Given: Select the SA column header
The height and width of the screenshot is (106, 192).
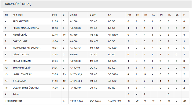Looking at the screenshot, I should (110, 15).
